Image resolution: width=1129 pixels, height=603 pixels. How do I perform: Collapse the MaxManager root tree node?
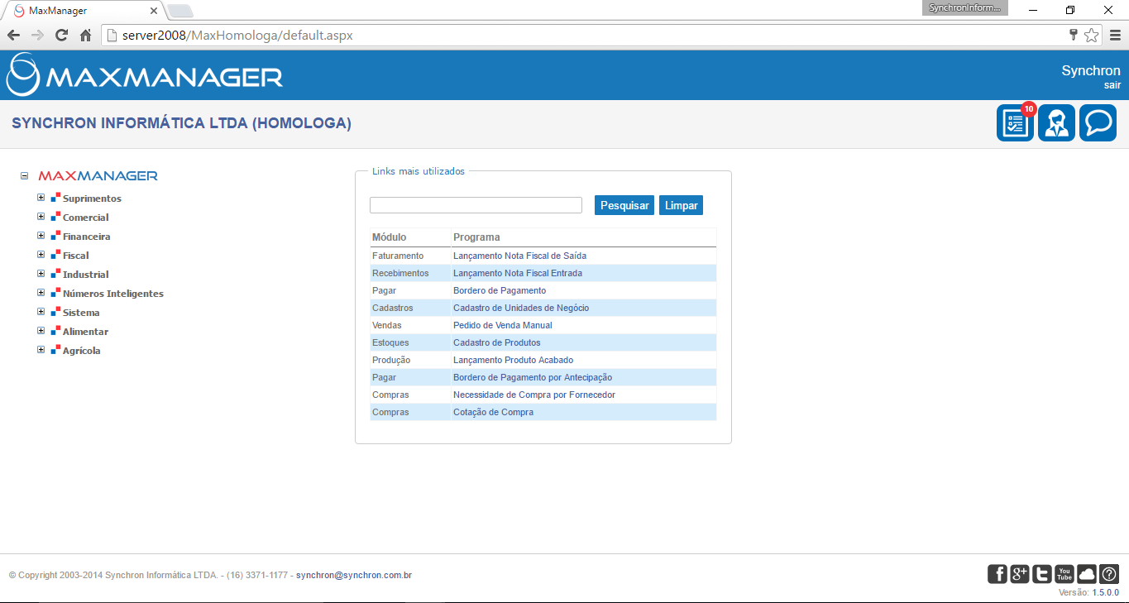coord(25,176)
